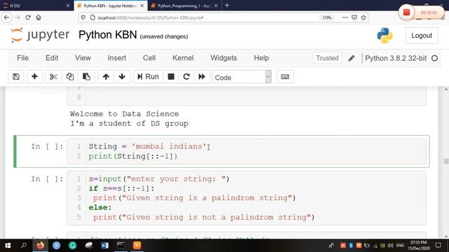
Task: Click the if s==s[::-1]: code line
Action: tap(121, 188)
